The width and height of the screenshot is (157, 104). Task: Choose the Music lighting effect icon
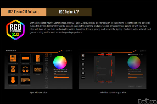pyautogui.click(x=47, y=77)
